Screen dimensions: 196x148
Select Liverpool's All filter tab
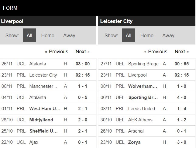pos(29,35)
